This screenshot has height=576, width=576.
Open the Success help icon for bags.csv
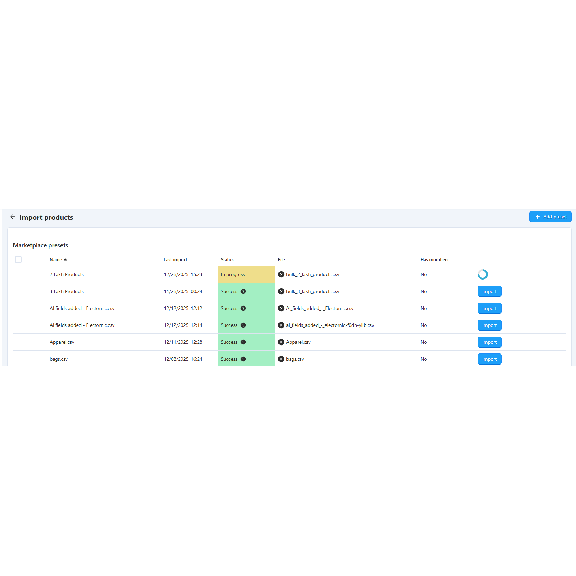(243, 359)
